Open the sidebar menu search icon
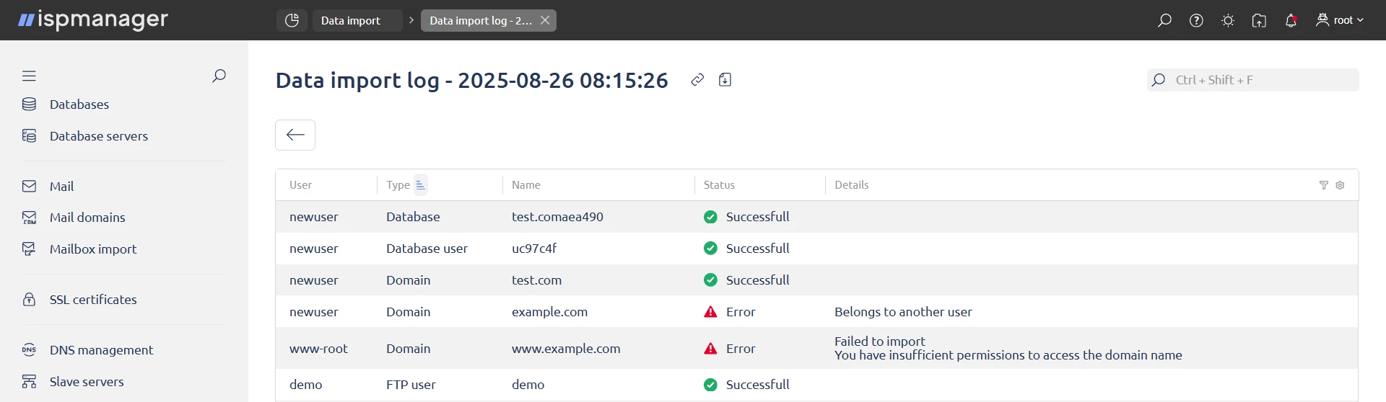The width and height of the screenshot is (1386, 402). [x=219, y=76]
